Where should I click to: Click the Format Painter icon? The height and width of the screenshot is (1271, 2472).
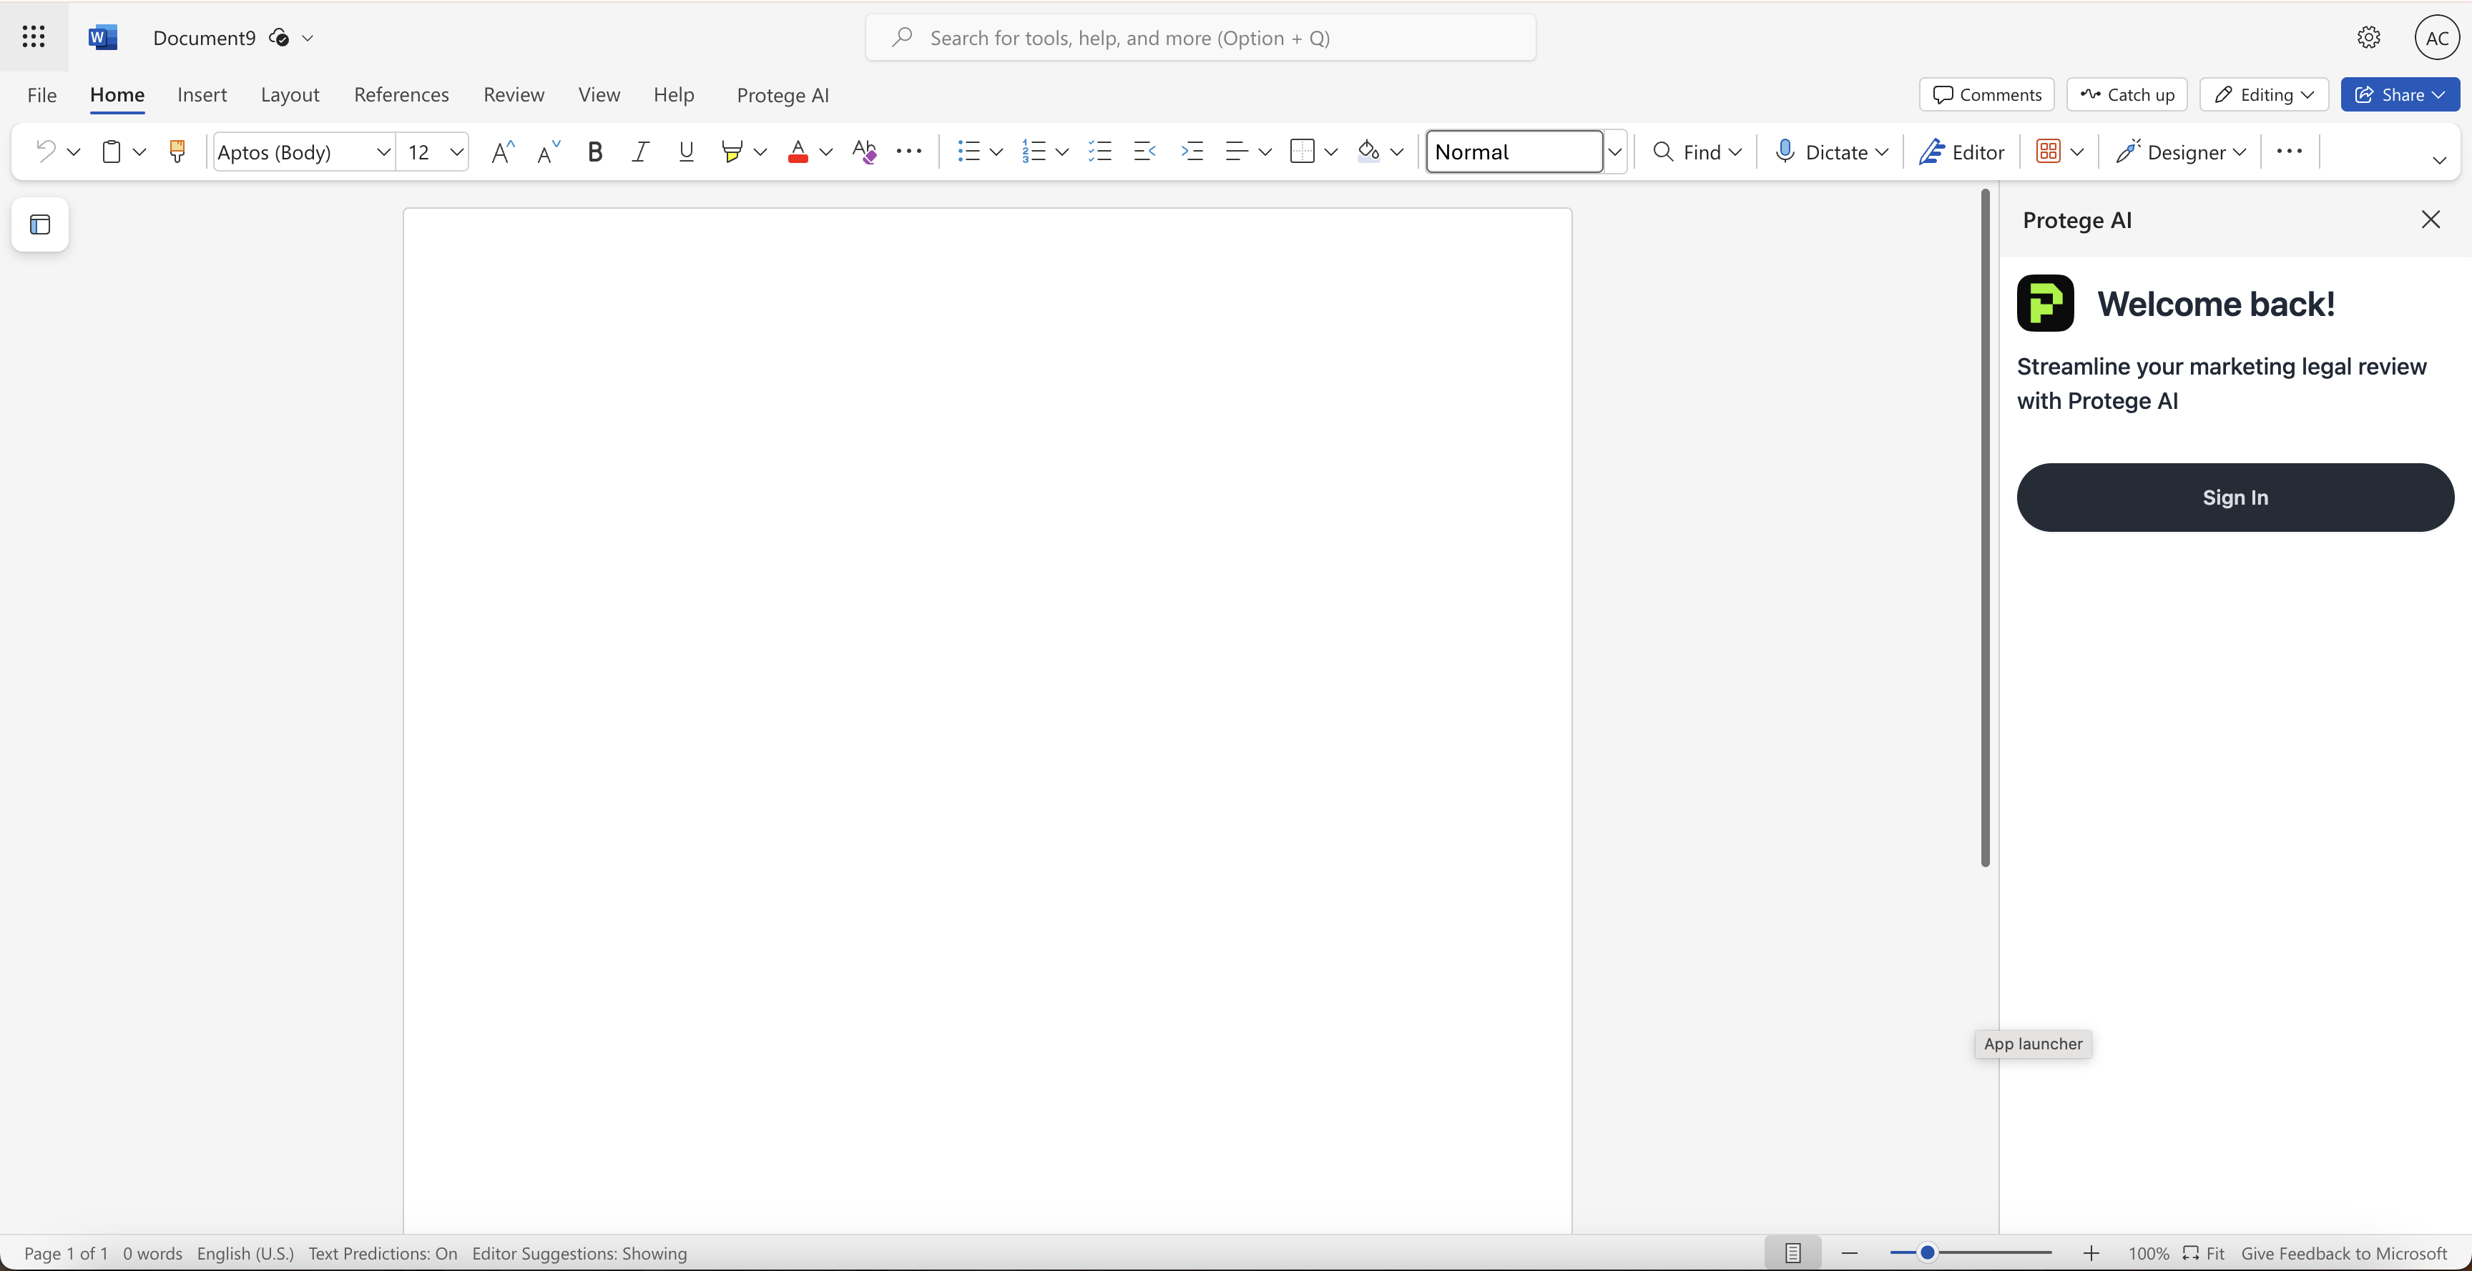[x=177, y=152]
